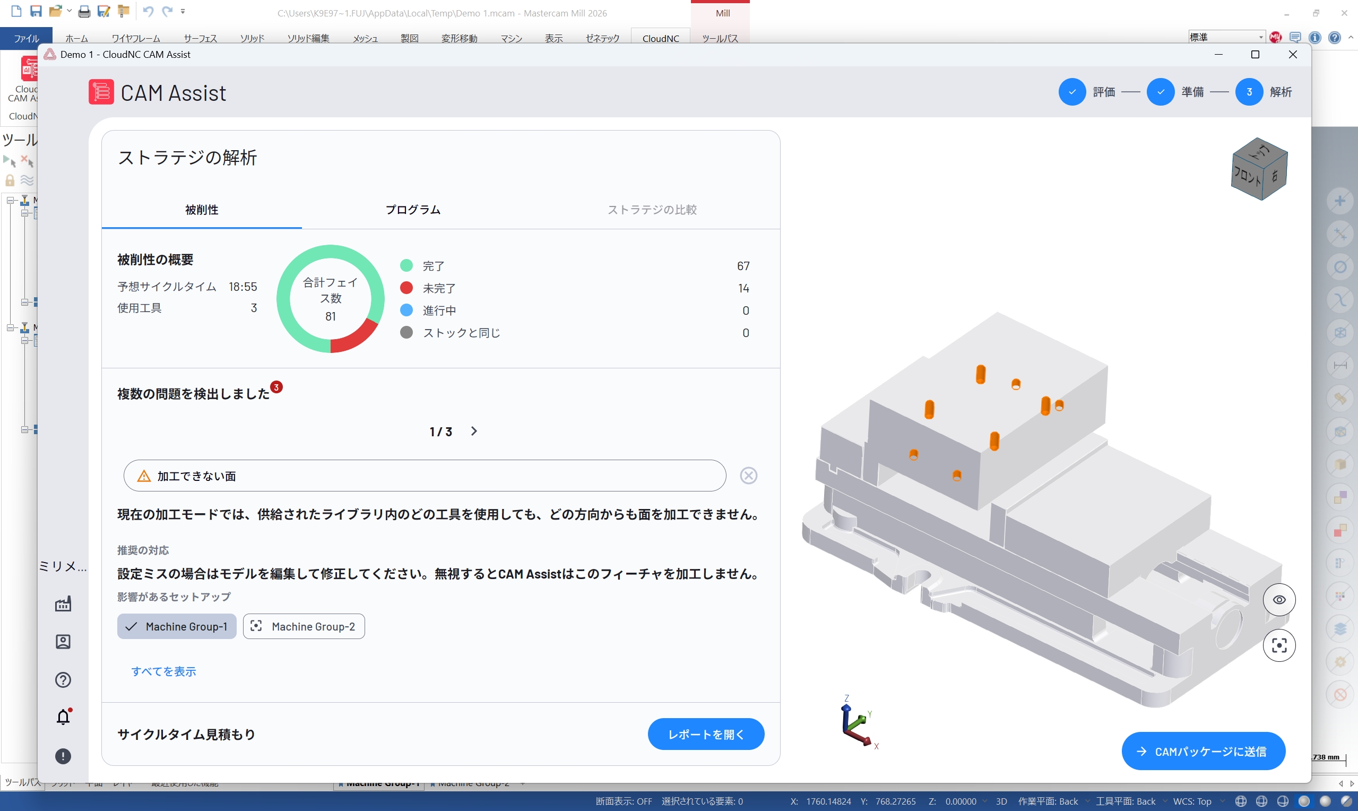Open the user profile sidebar icon
1358x811 pixels.
tap(63, 642)
